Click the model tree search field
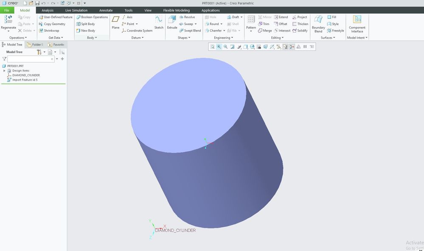Screen dimensions: 424x251 (29, 59)
